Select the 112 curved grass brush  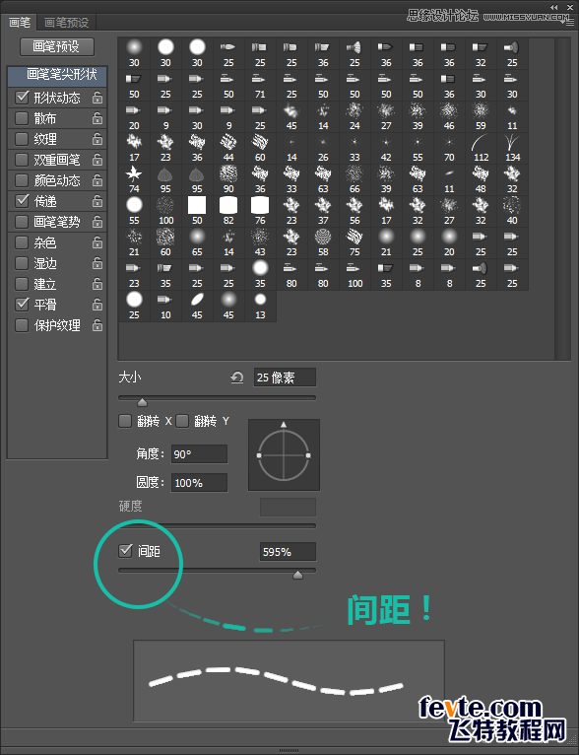pyautogui.click(x=481, y=148)
